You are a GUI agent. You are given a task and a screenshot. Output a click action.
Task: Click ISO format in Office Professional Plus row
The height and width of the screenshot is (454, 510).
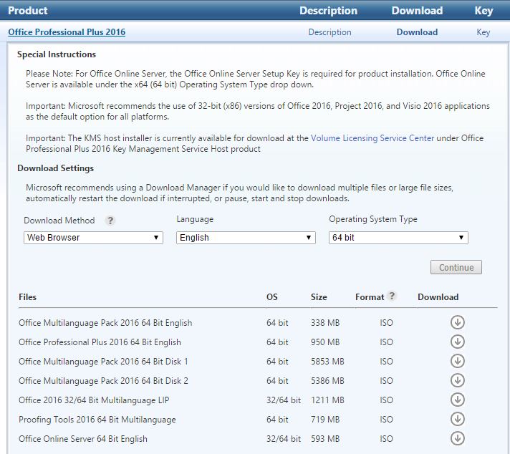[x=386, y=342]
